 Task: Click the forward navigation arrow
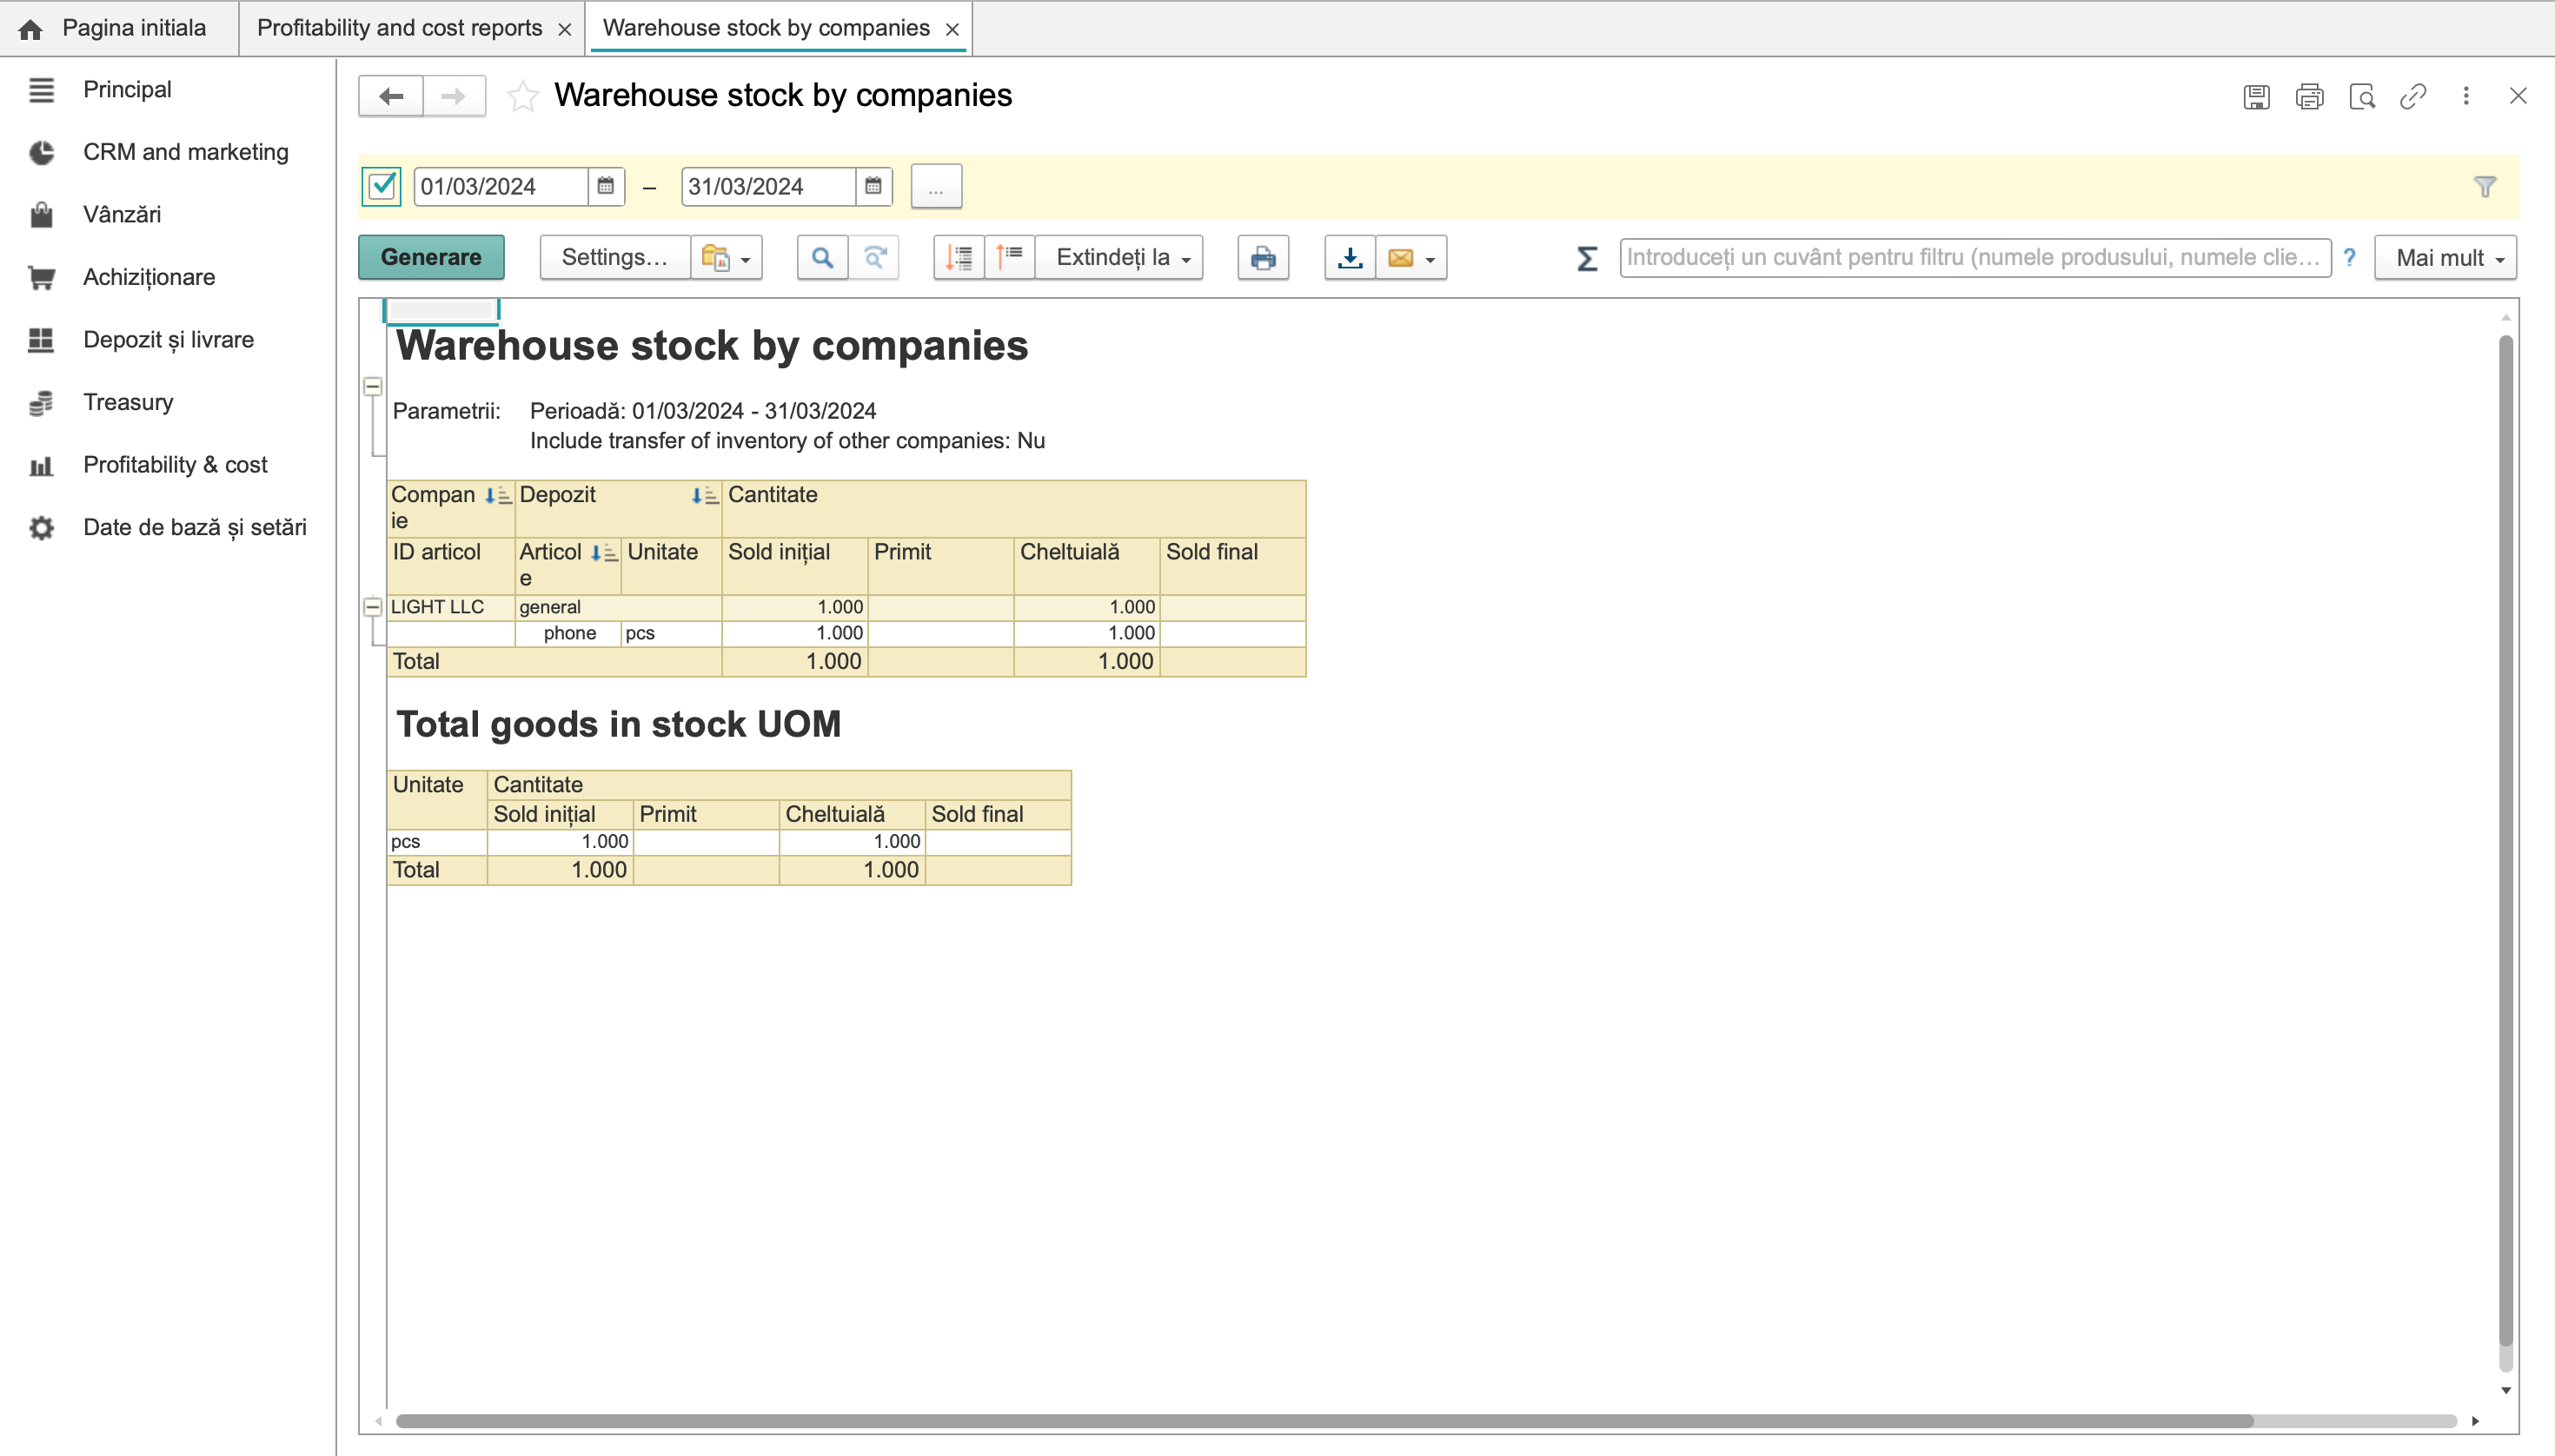click(455, 96)
